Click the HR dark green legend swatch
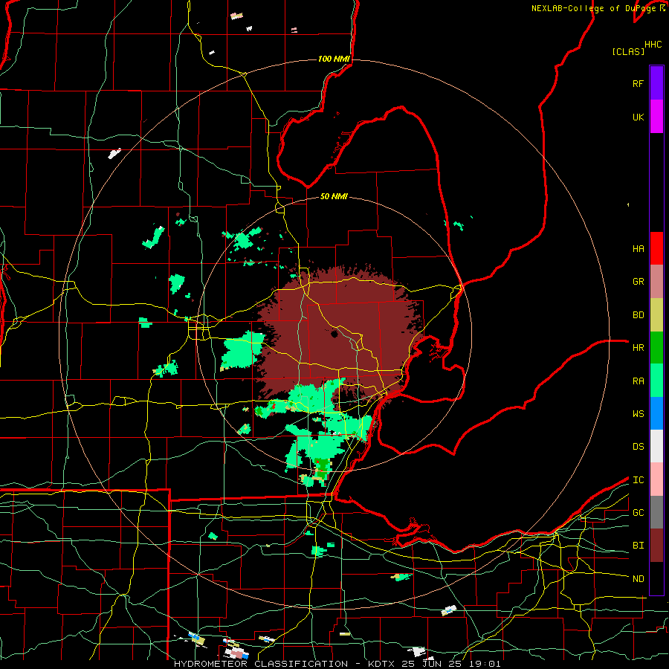This screenshot has height=669, width=669. click(x=656, y=348)
